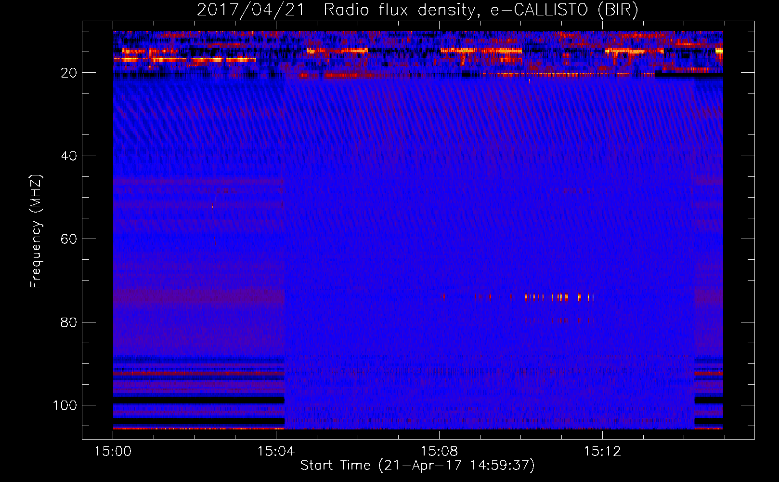Click the 15:12 time tick label

602,452
